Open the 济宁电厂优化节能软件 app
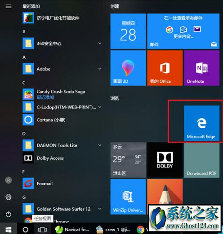This screenshot has height=234, width=223. pyautogui.click(x=62, y=18)
